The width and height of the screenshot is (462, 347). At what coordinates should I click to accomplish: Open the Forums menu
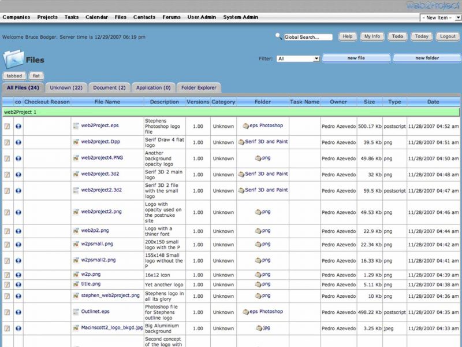pos(172,17)
